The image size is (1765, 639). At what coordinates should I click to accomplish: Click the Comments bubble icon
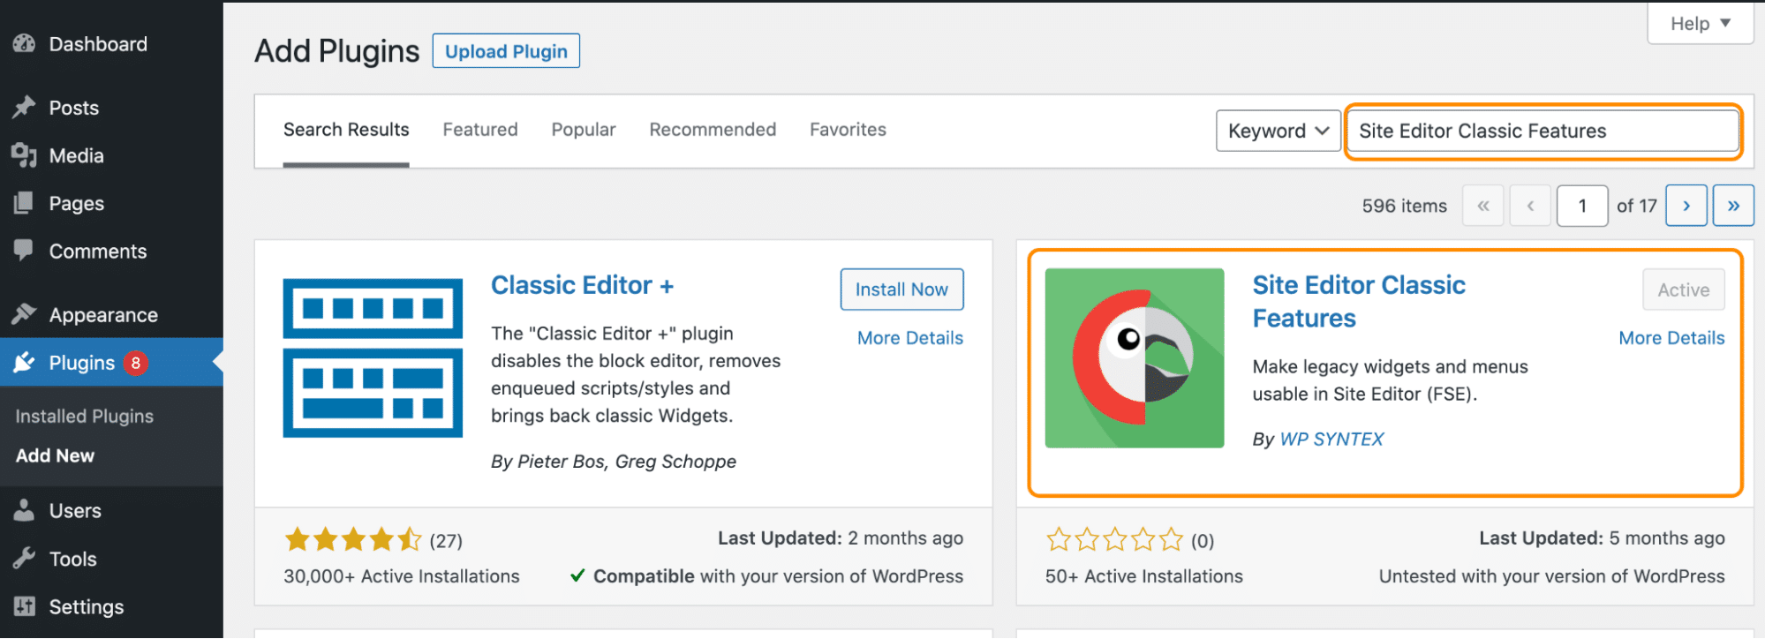[x=24, y=250]
